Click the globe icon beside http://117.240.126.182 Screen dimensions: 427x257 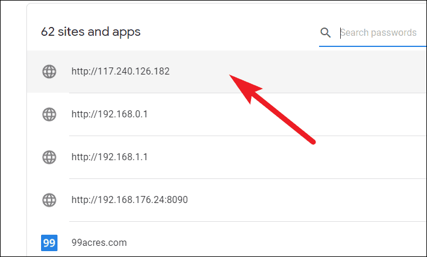[49, 72]
